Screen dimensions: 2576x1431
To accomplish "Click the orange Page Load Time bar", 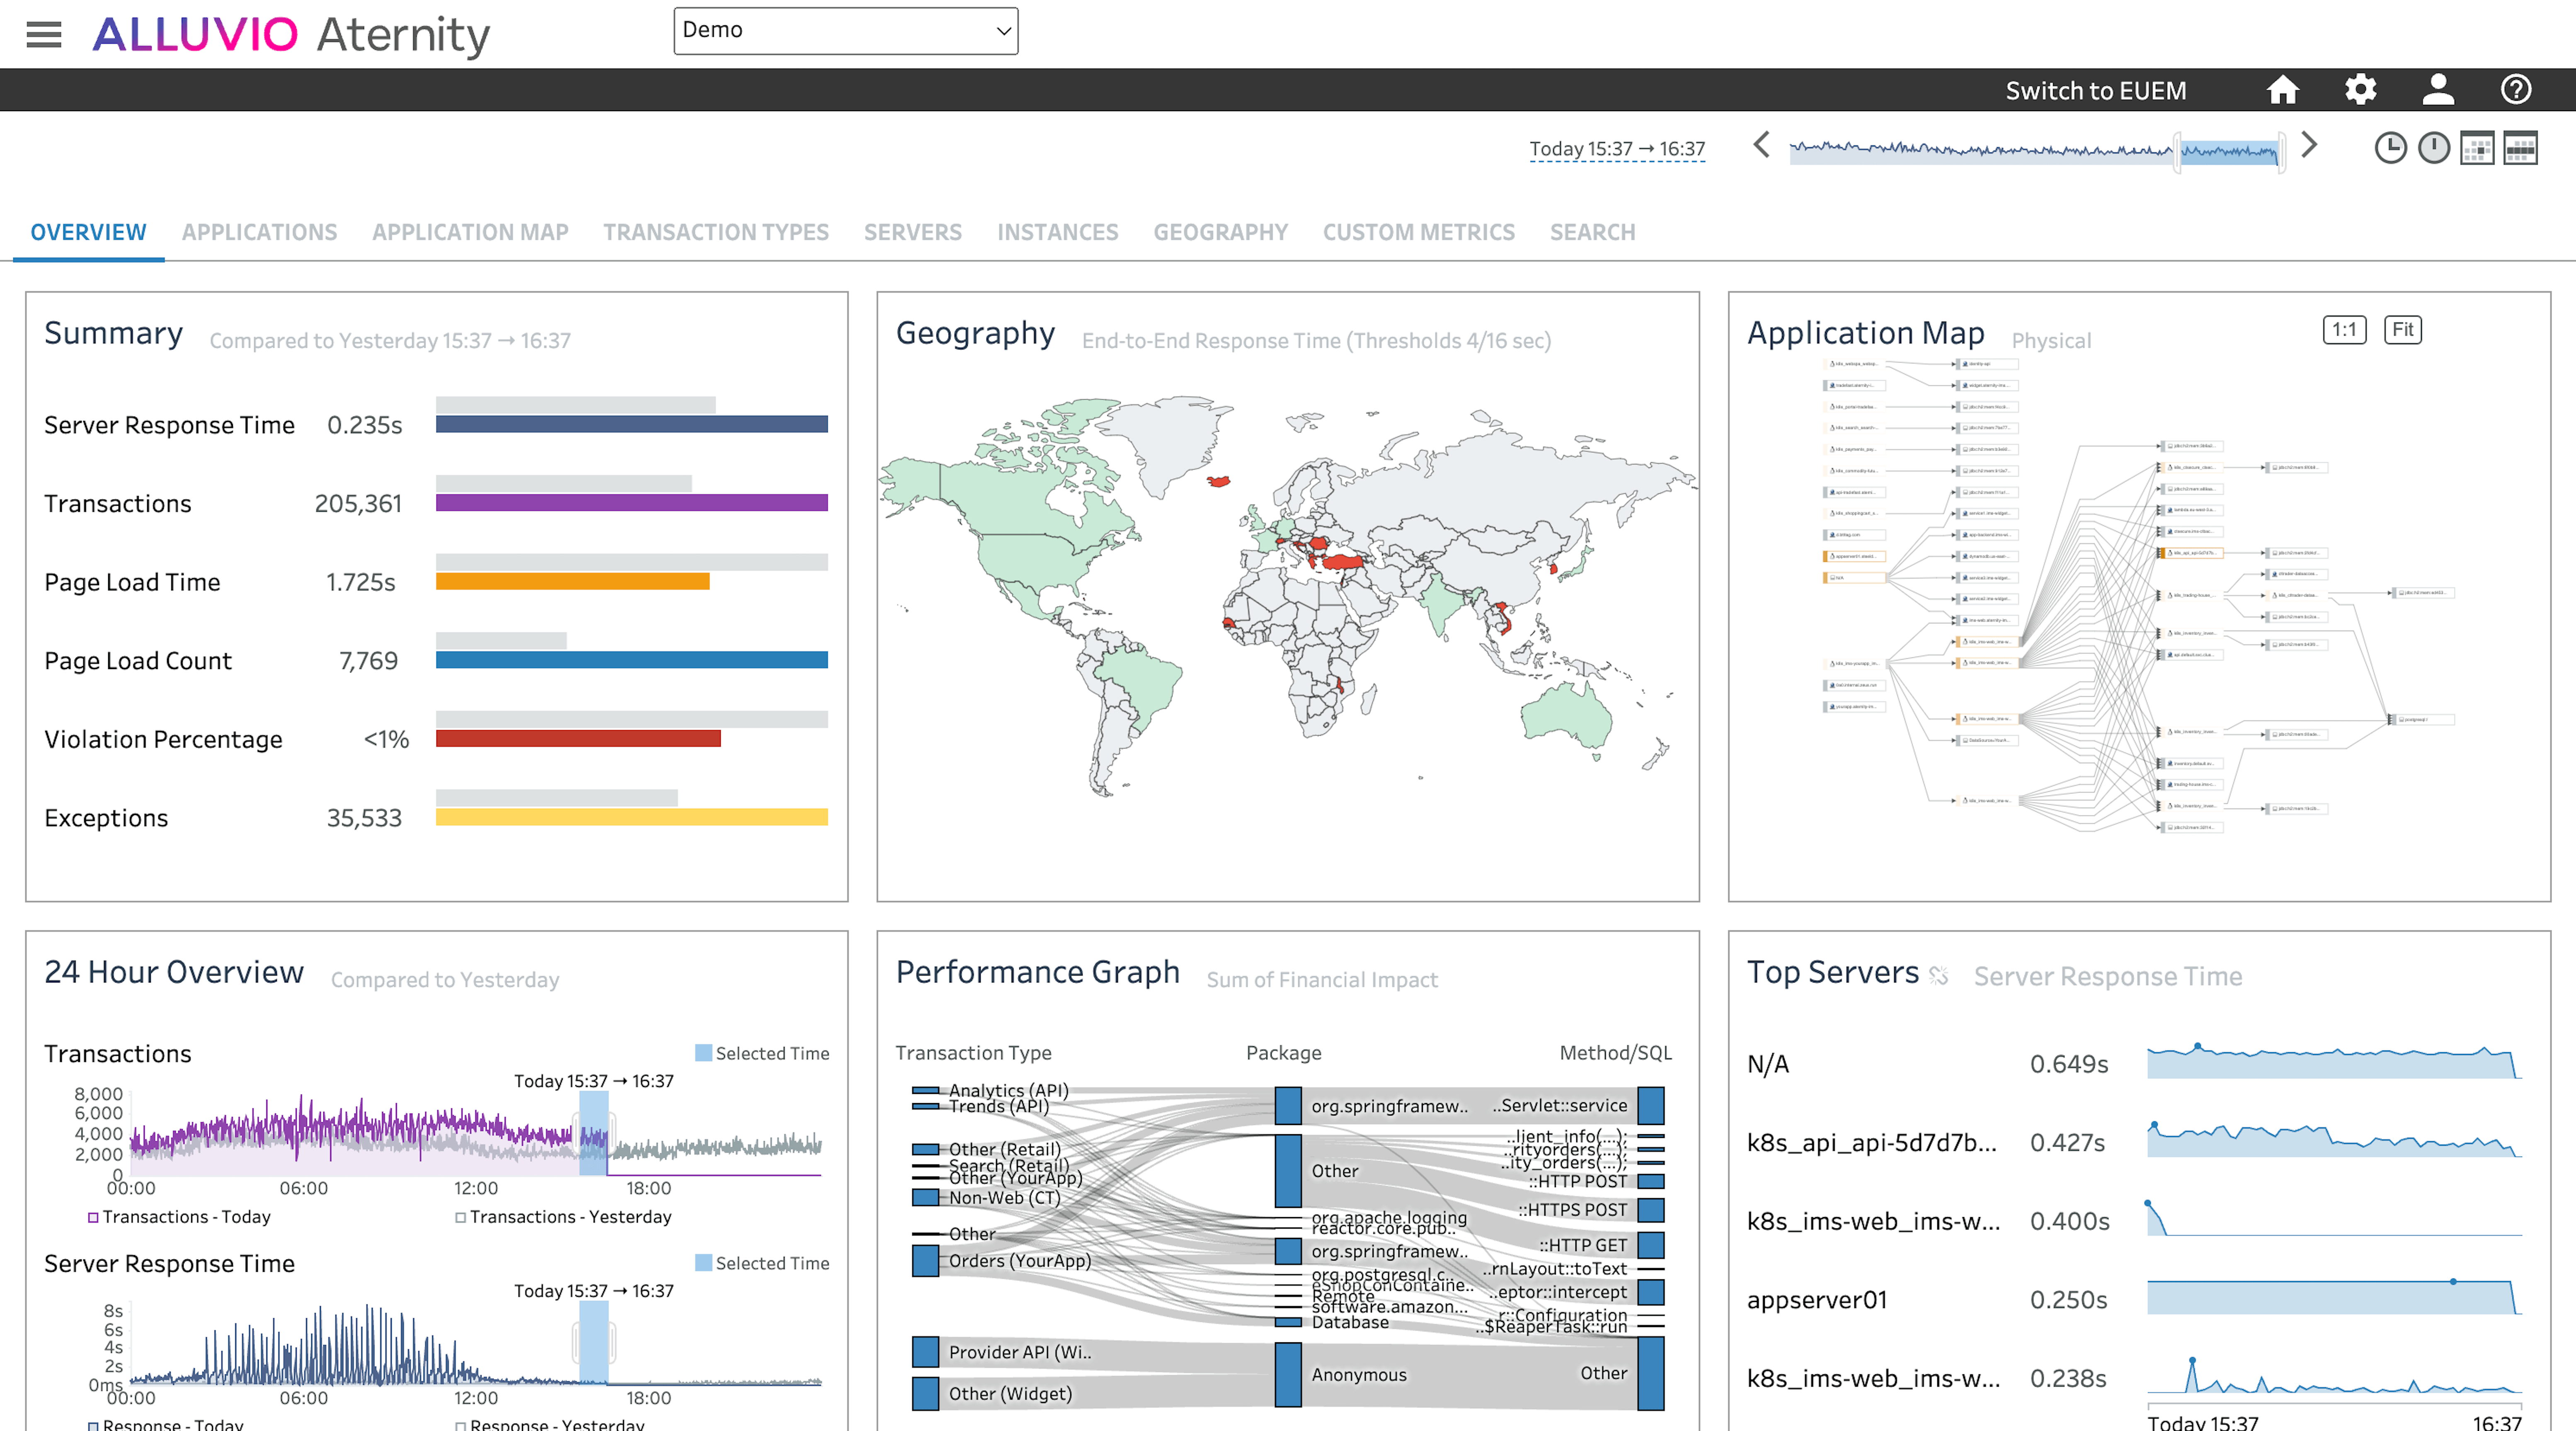I will 572,581.
